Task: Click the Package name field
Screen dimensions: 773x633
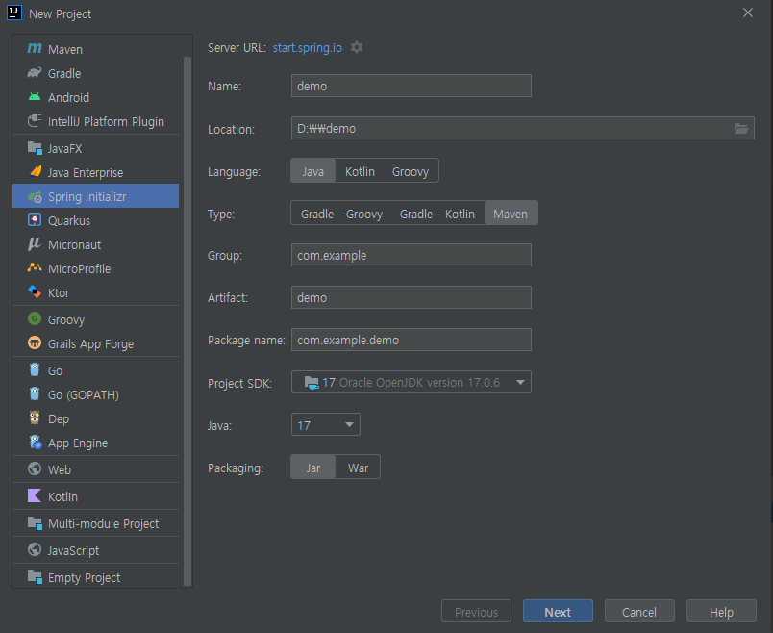Action: (411, 340)
